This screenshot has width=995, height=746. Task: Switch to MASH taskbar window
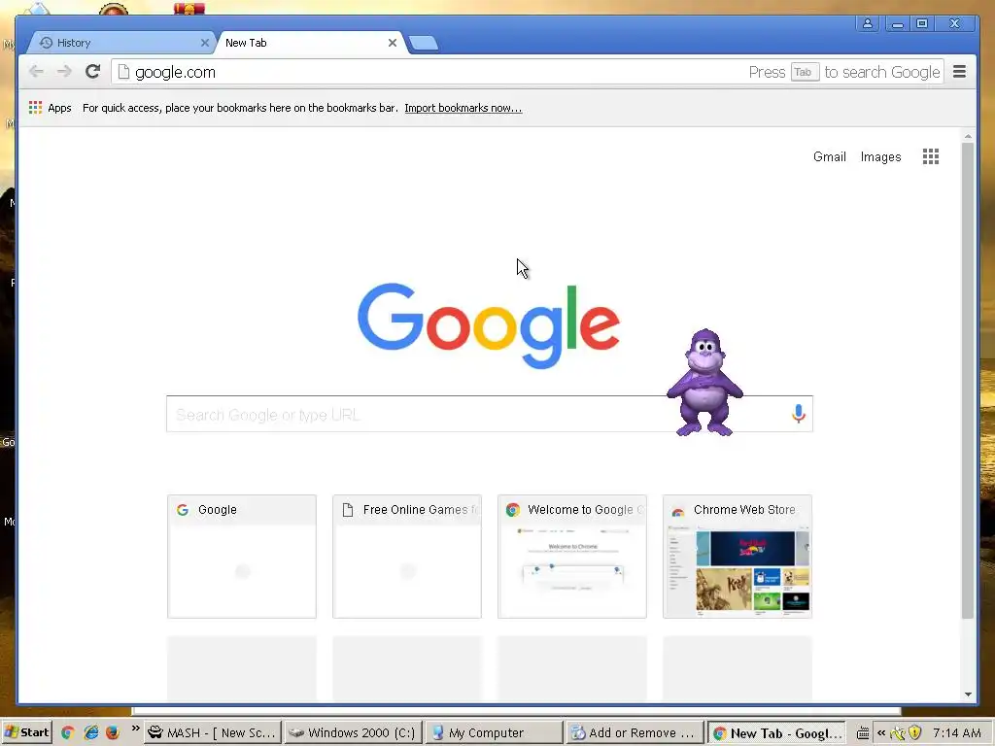pos(213,732)
